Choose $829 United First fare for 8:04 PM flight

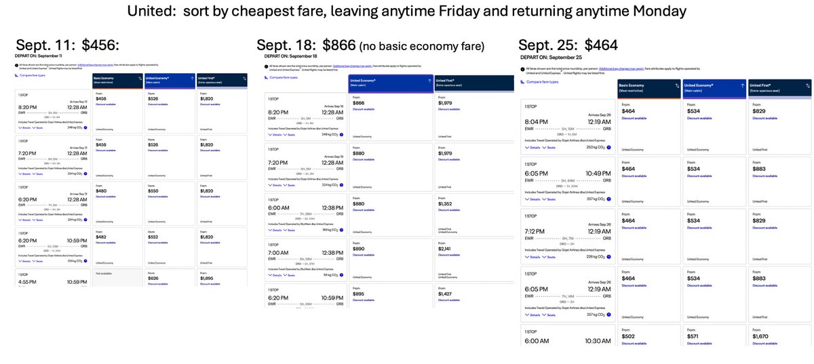[x=779, y=127]
